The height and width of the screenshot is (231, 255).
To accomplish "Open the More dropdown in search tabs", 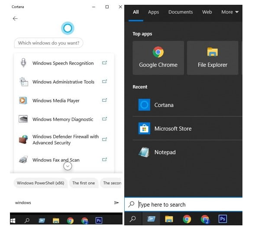I will point(230,12).
